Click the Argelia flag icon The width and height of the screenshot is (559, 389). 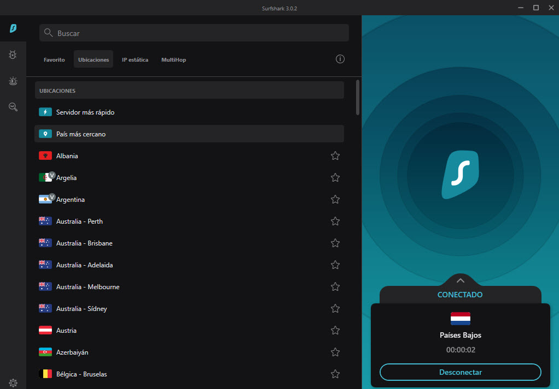45,177
